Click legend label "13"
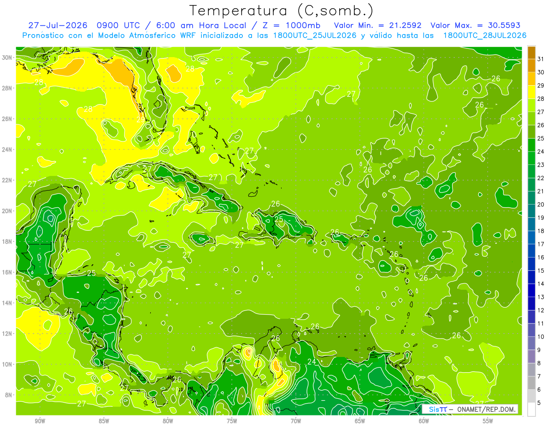This screenshot has width=553, height=427. [x=541, y=297]
